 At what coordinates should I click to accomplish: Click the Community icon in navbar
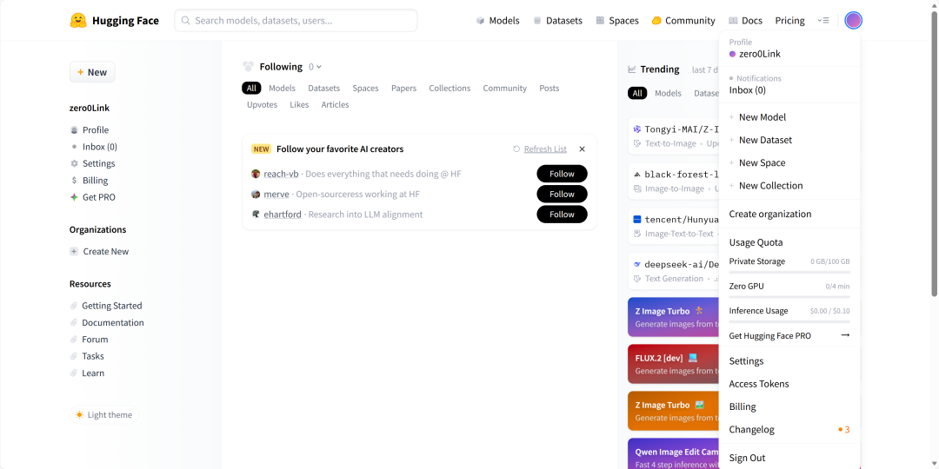click(656, 21)
